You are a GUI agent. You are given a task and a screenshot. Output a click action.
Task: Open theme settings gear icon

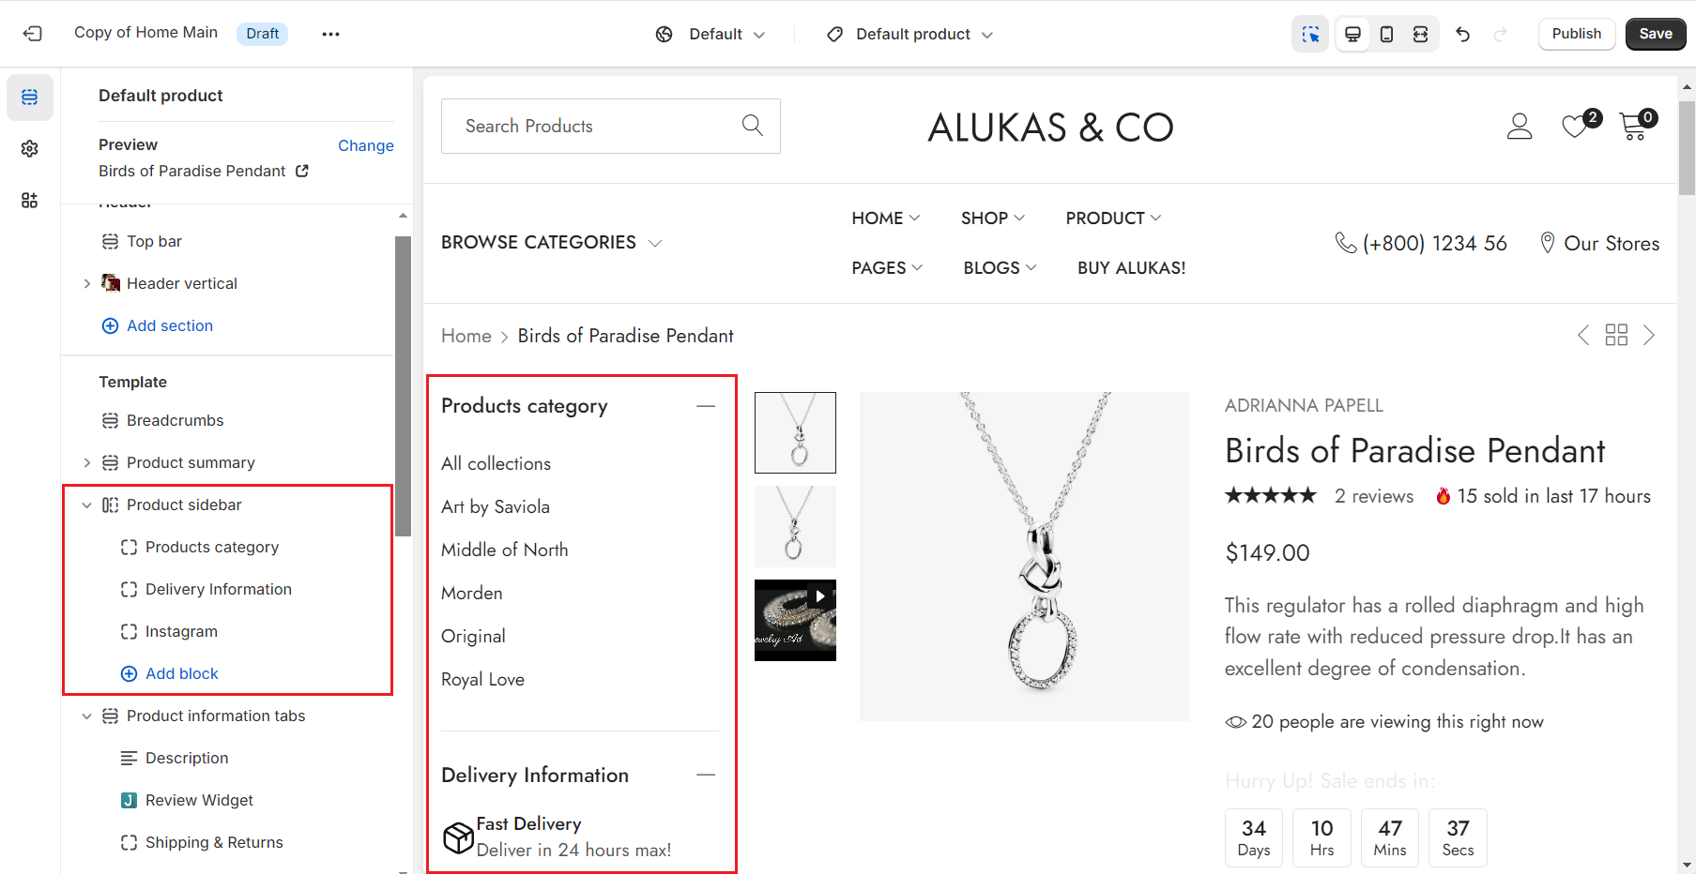click(30, 149)
